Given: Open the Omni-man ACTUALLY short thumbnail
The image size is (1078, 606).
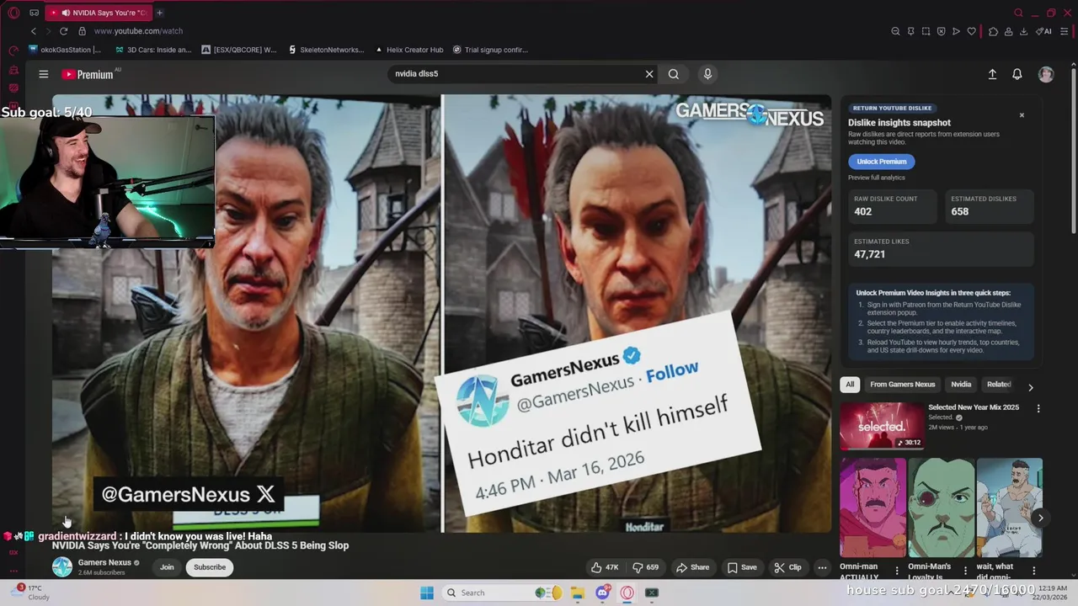Looking at the screenshot, I should (873, 508).
